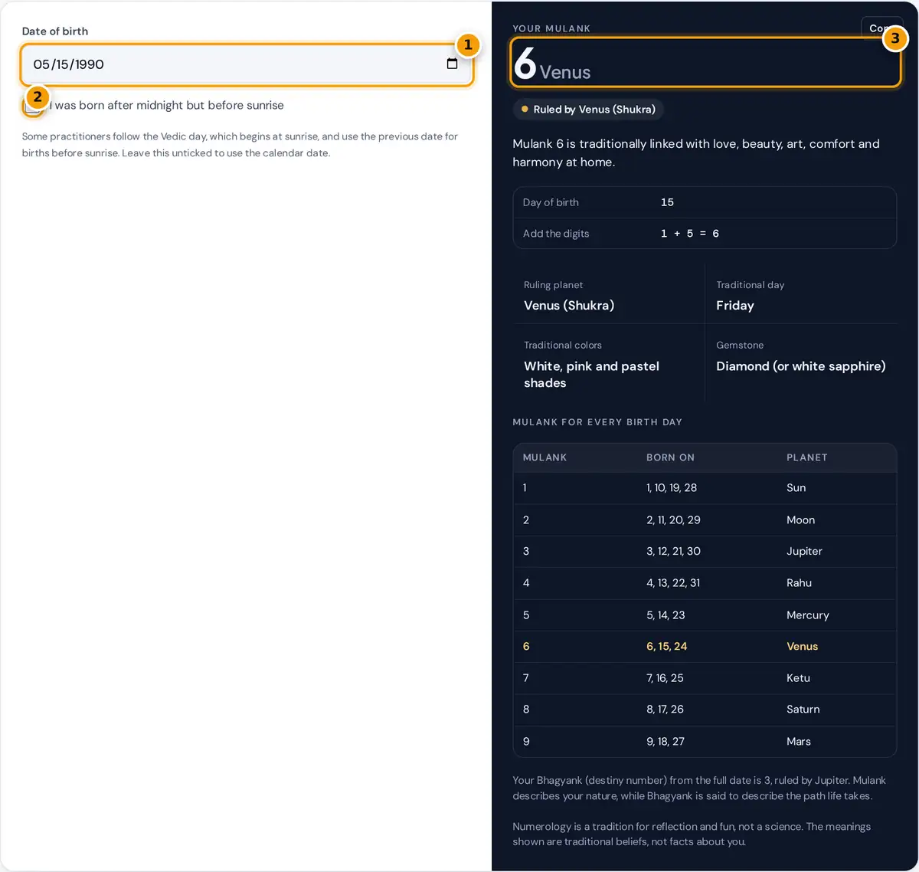Click the Copy button above the Mulank result
This screenshot has height=872, width=919.
pos(881,28)
